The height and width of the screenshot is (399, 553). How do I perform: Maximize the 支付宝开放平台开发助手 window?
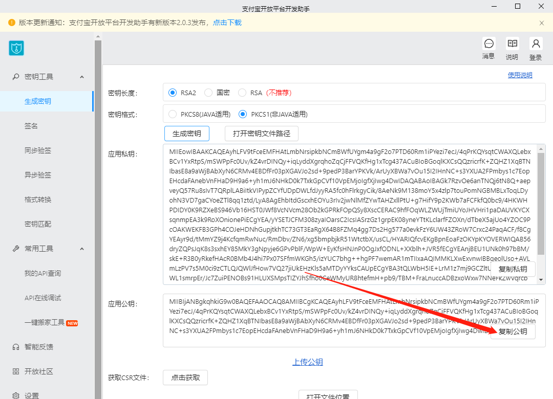518,6
